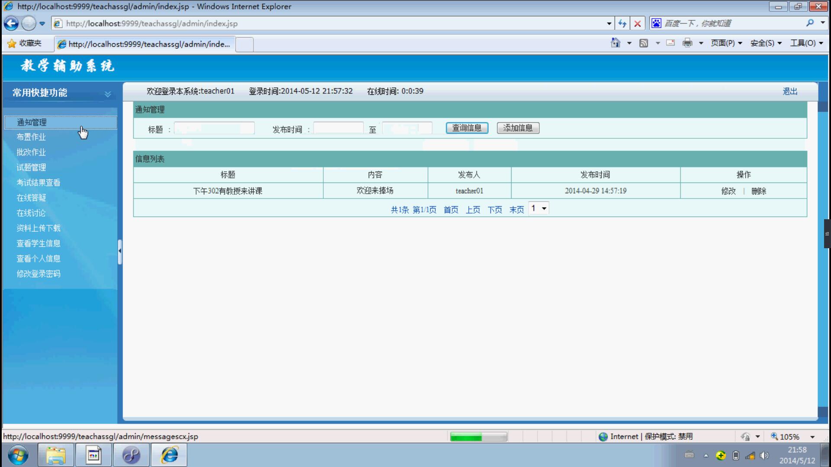Click the 末页 pagination link

[517, 210]
